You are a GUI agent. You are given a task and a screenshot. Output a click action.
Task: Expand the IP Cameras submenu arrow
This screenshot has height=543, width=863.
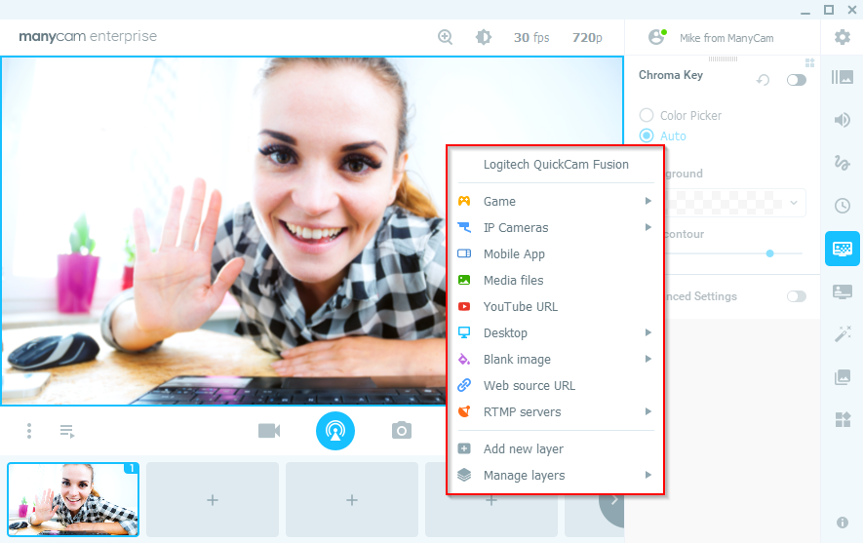point(648,227)
